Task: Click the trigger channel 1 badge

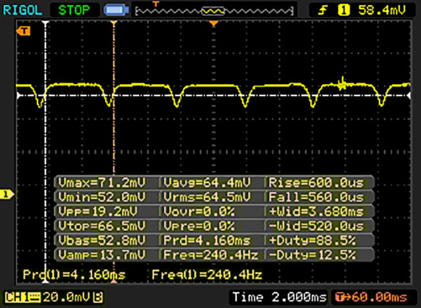Action: tap(343, 11)
